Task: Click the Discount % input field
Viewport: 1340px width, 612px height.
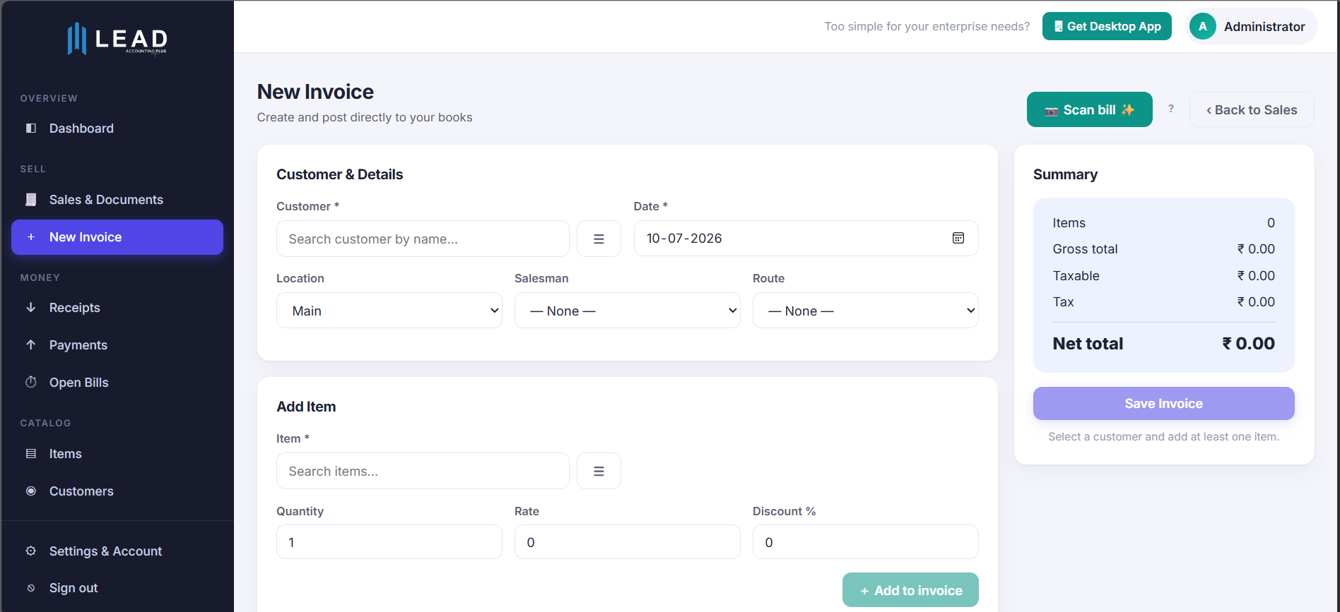Action: 866,542
